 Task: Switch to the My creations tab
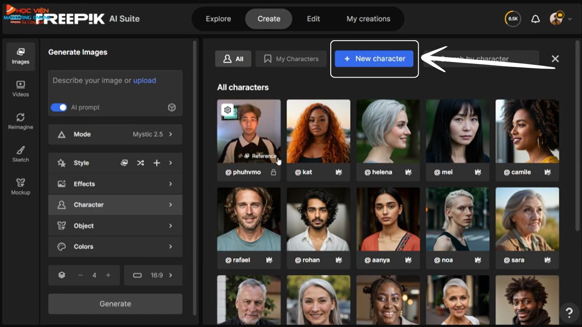pos(369,19)
